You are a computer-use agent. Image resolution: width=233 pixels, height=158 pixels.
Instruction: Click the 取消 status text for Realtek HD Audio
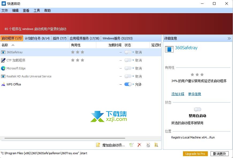tap(138, 77)
